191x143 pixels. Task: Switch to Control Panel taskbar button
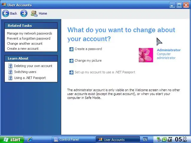73,139
